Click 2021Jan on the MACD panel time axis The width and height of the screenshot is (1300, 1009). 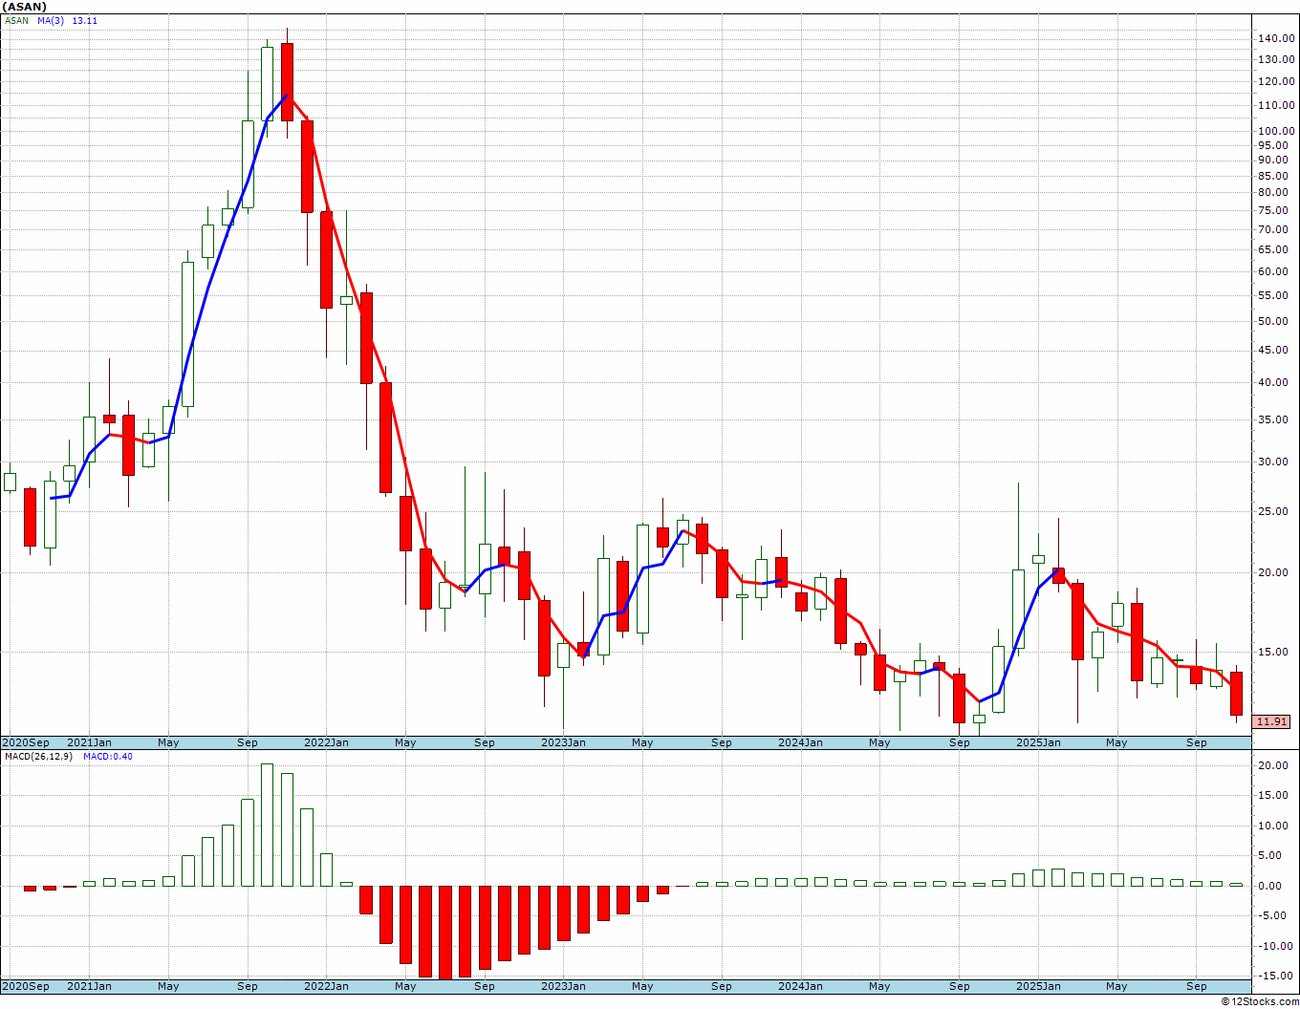coord(89,986)
